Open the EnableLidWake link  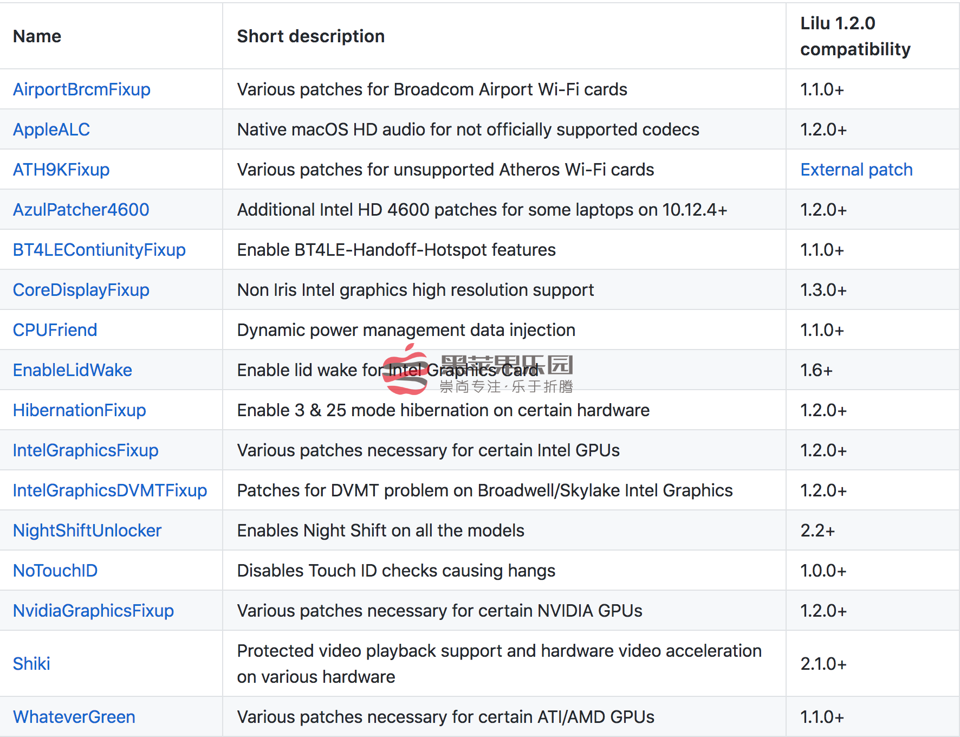point(73,370)
